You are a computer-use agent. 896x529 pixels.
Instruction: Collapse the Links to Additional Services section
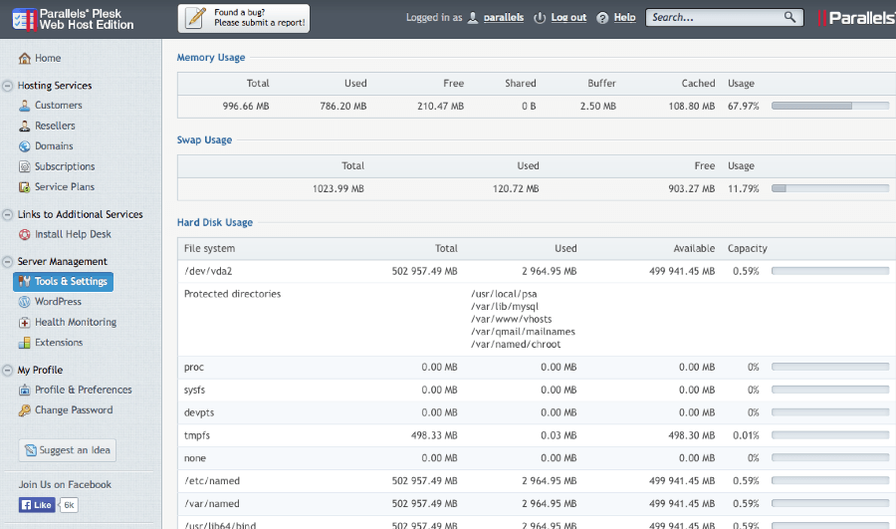[7, 215]
